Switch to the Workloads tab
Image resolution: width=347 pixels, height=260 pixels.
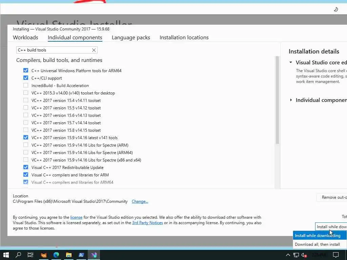point(25,38)
